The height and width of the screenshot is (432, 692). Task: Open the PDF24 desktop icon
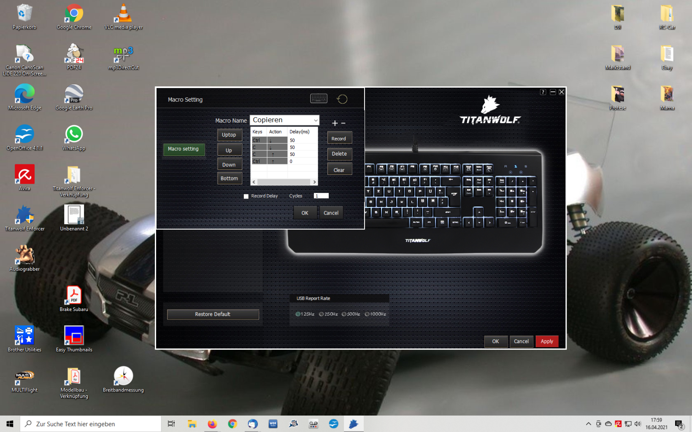(x=74, y=57)
